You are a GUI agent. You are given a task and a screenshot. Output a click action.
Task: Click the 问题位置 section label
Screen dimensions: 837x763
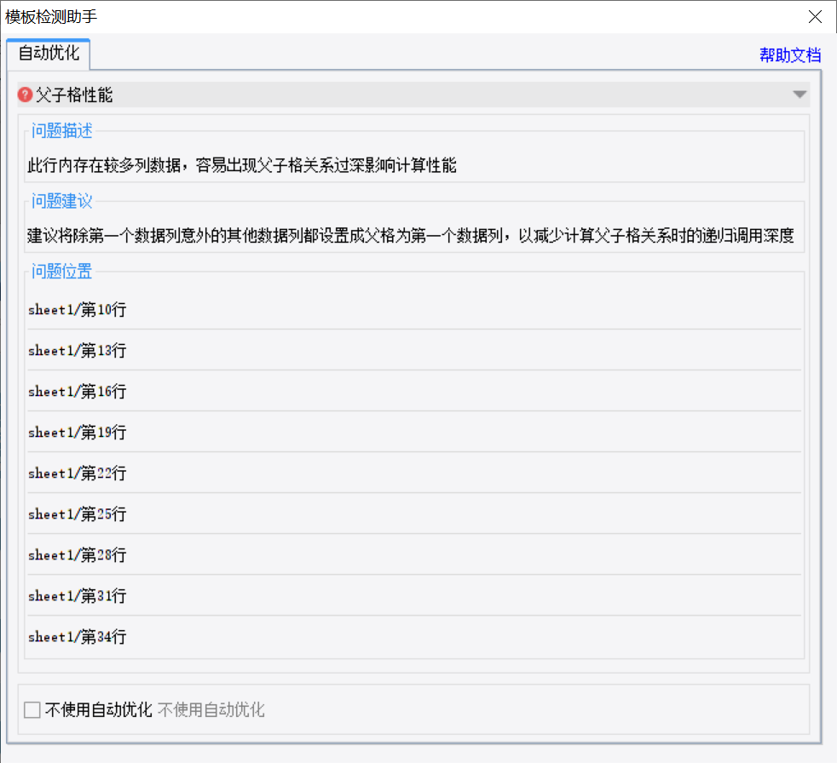pos(60,272)
